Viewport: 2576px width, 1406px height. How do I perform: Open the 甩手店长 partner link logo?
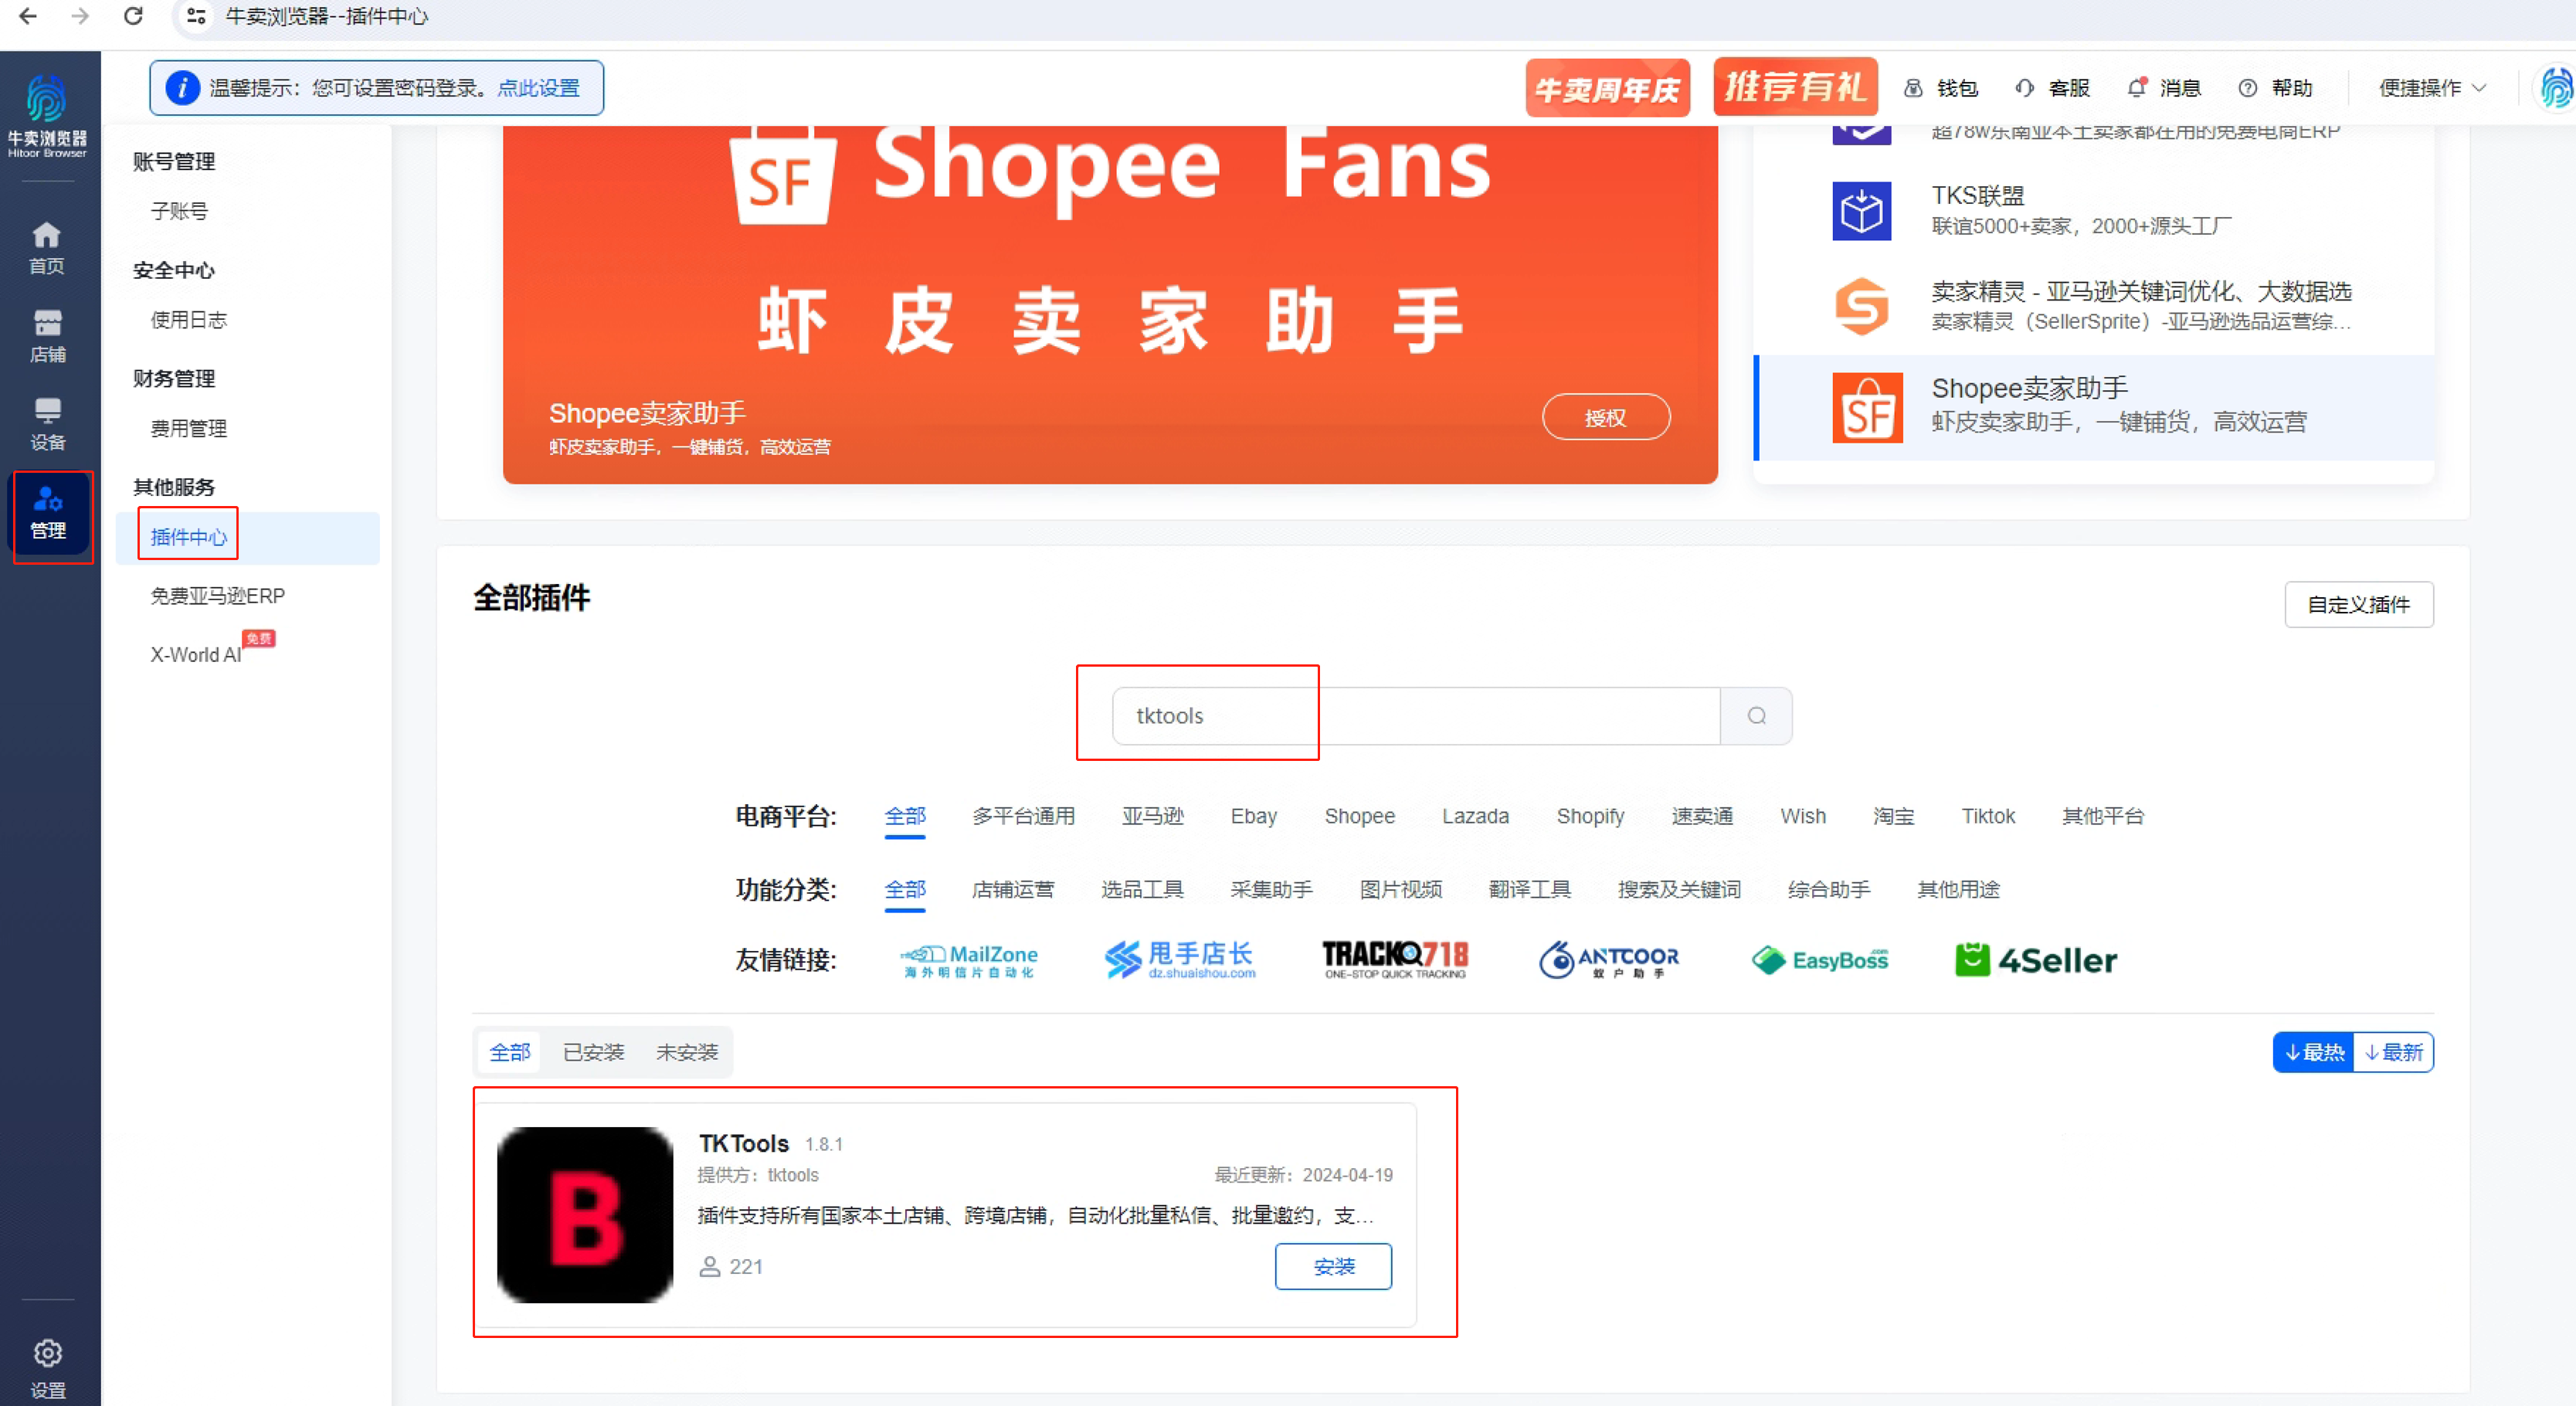coord(1180,960)
